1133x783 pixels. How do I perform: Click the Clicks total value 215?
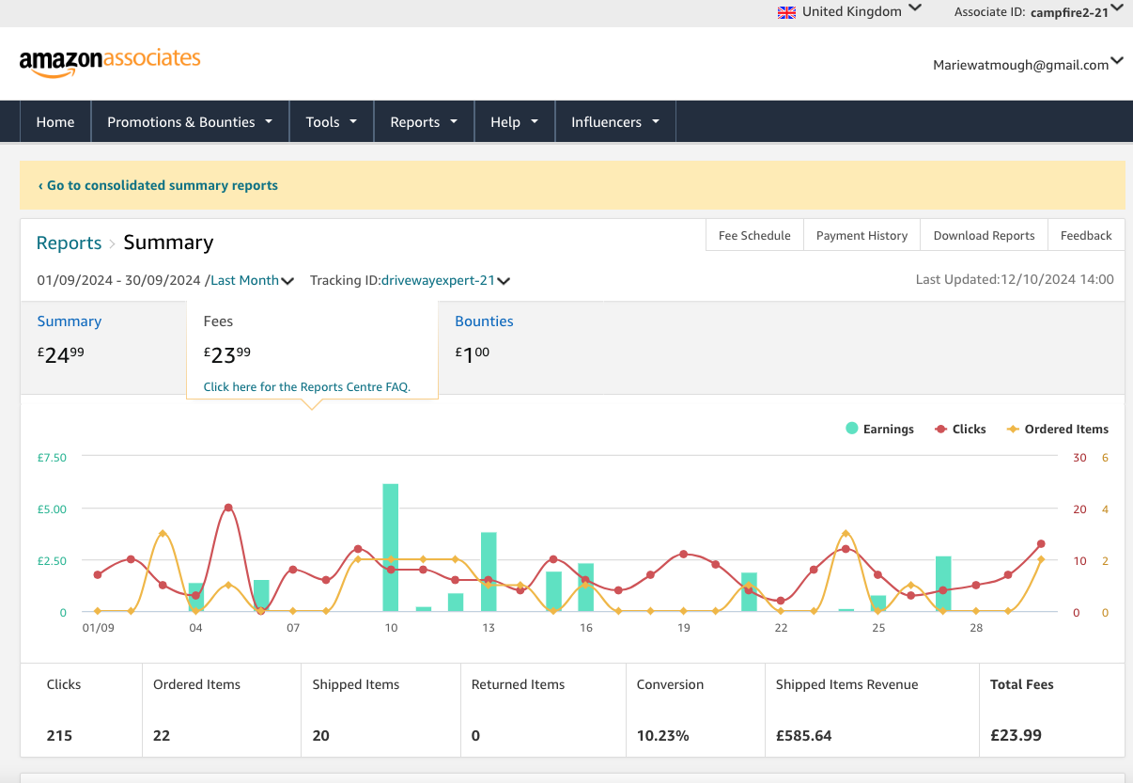click(59, 735)
